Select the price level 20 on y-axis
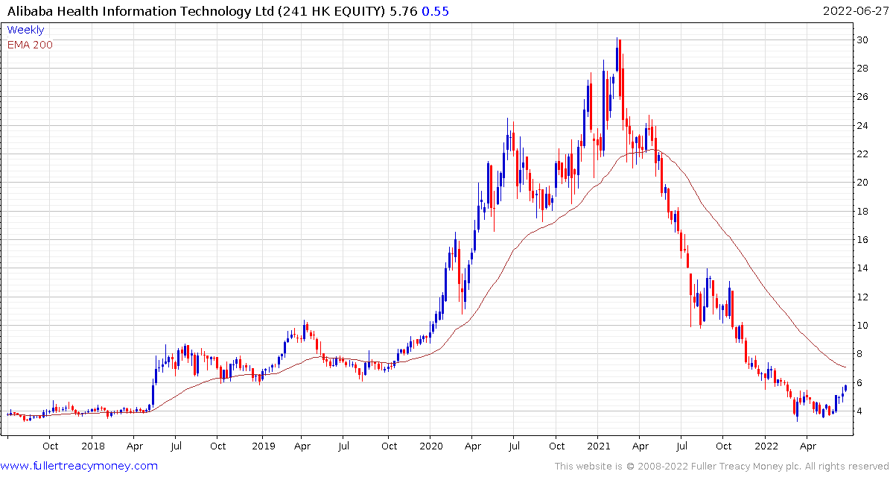Image resolution: width=890 pixels, height=477 pixels. (x=864, y=183)
